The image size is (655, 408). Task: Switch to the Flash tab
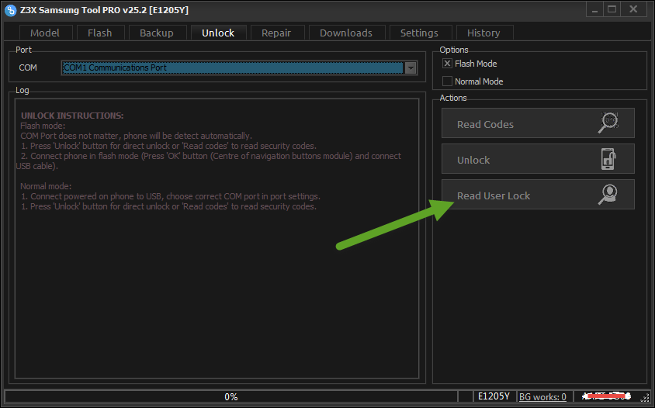pos(100,33)
